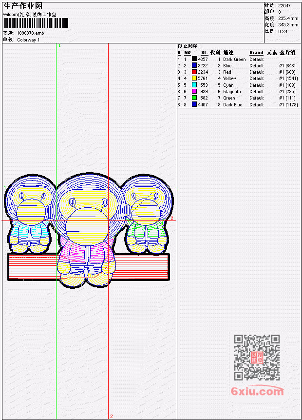Select the yellow swatch beside 5761
The image size is (302, 420).
194,78
